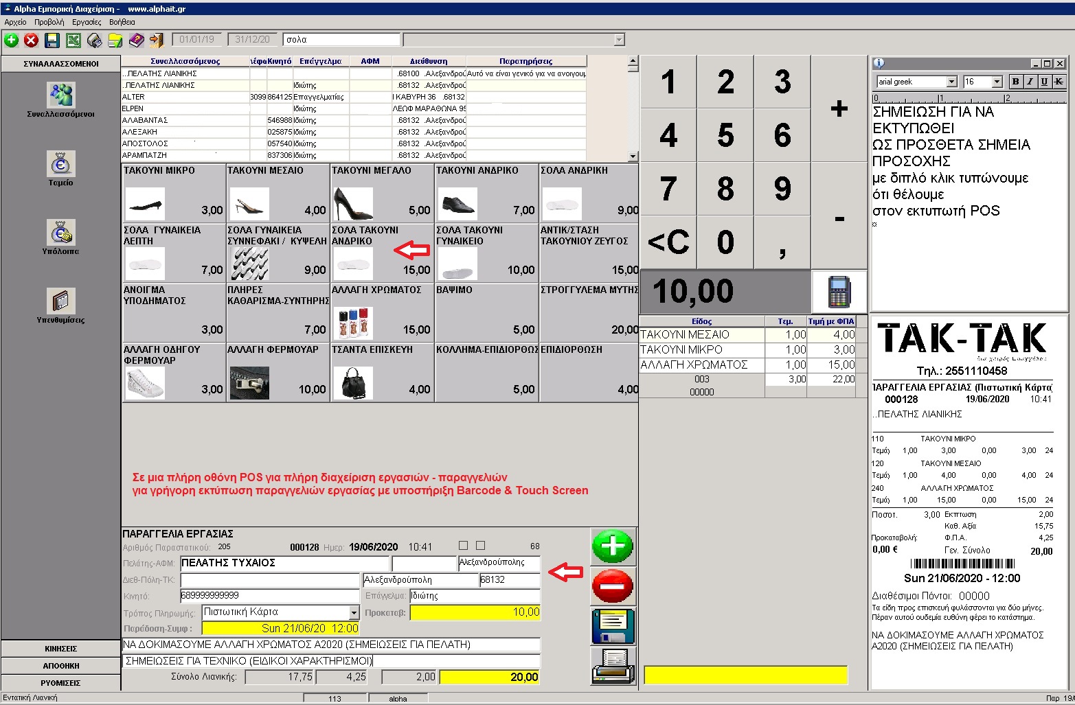Click the keypad <C clear button
The image size is (1075, 705).
668,242
